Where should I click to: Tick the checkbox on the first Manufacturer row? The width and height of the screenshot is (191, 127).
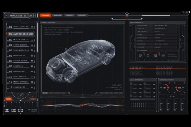point(178,25)
